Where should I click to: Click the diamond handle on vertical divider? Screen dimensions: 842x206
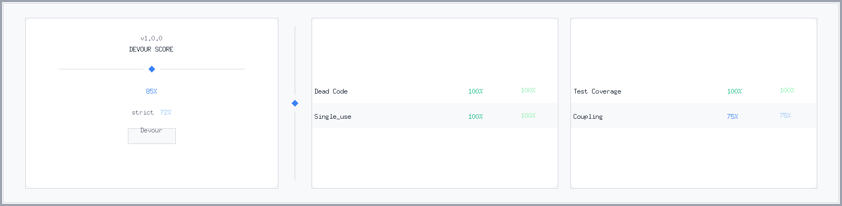pos(295,103)
